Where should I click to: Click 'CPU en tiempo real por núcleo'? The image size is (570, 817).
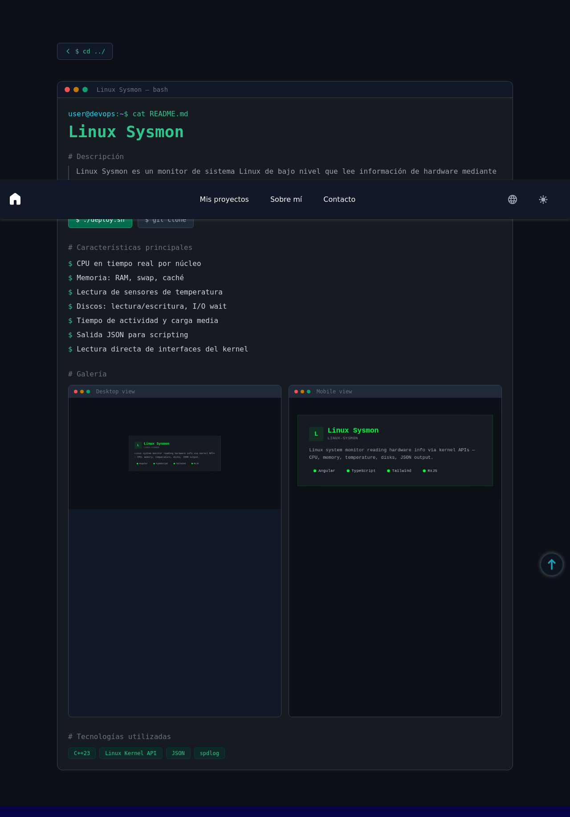[x=138, y=264]
